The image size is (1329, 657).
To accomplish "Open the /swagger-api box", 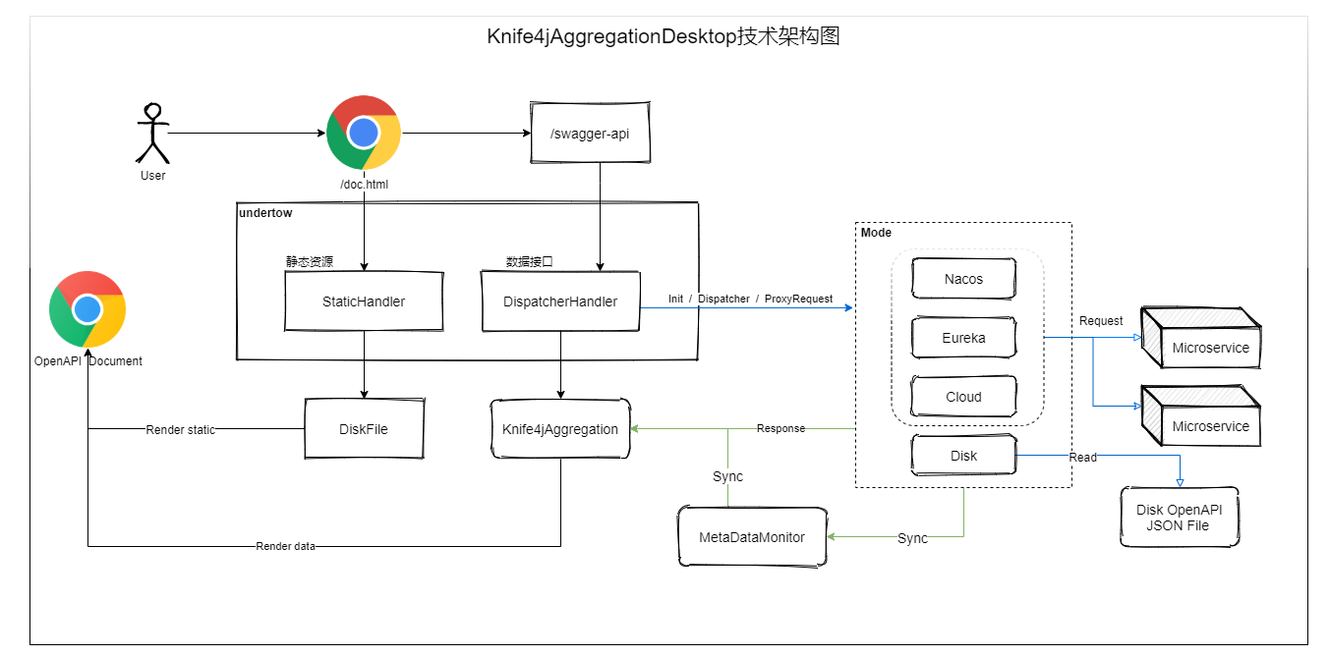I will tap(589, 132).
